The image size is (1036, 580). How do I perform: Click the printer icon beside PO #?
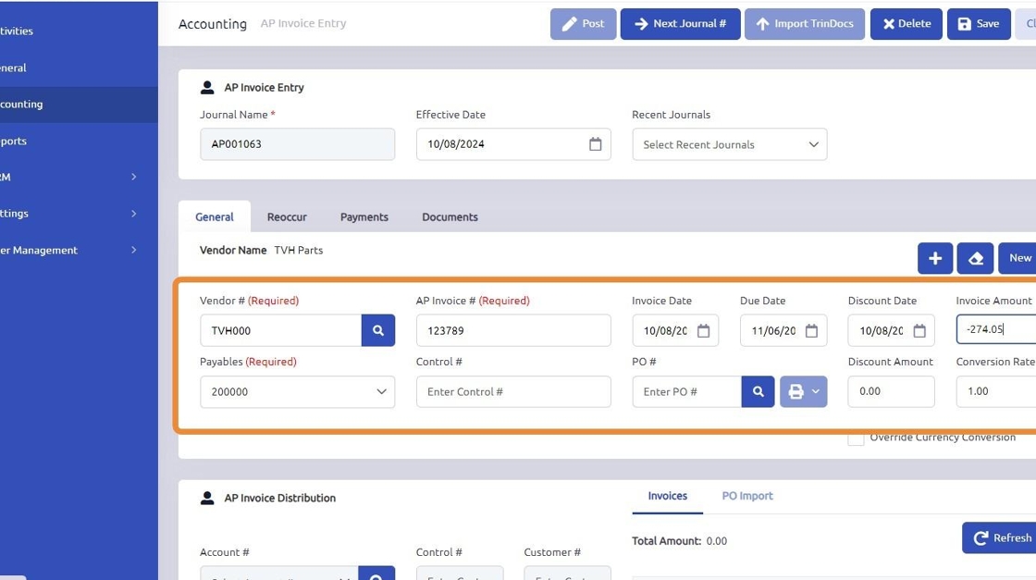796,391
